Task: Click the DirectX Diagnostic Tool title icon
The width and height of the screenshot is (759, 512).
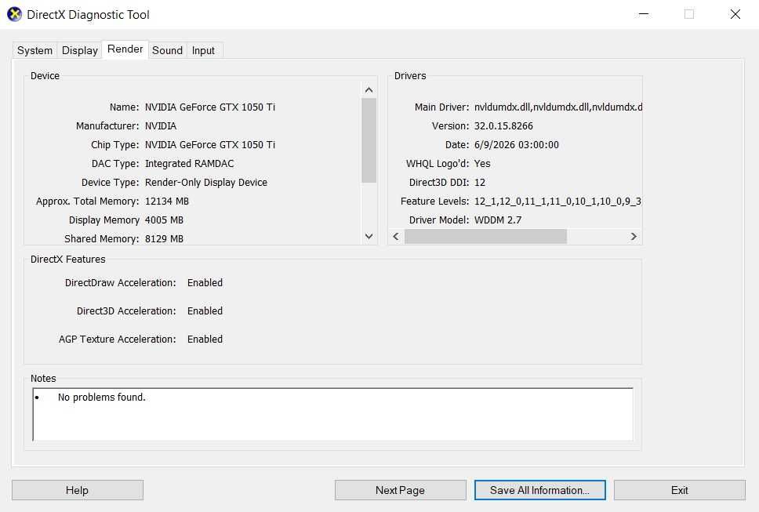Action: pyautogui.click(x=15, y=15)
